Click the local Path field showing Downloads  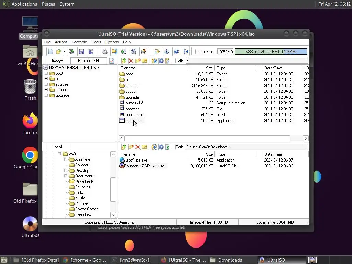tap(247, 147)
